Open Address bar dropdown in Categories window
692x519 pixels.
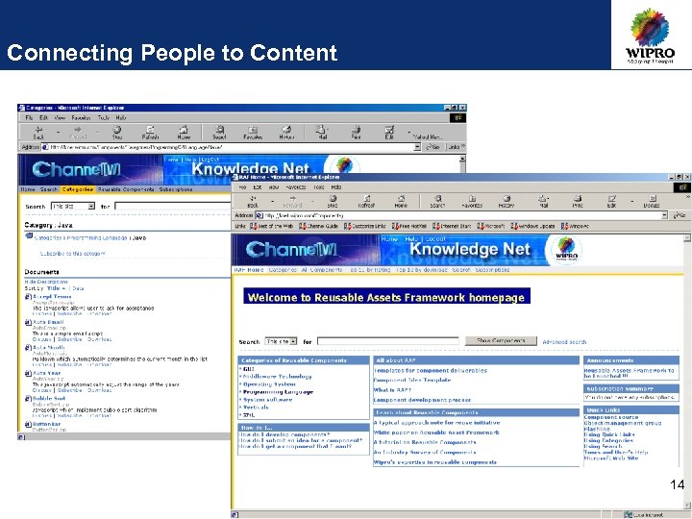[417, 147]
